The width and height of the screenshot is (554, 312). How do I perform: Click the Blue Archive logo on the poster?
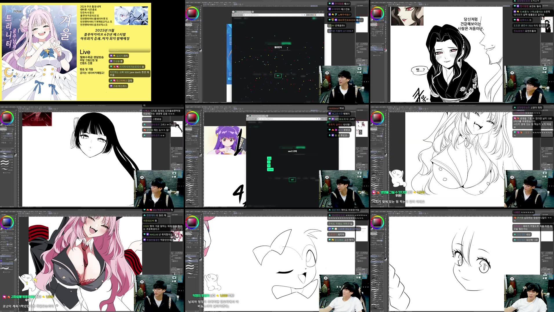coord(14,11)
